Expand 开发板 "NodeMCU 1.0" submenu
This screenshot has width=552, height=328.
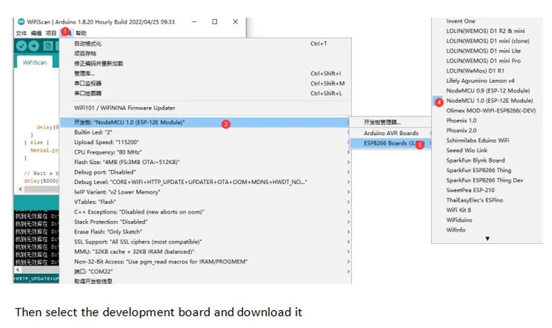(205, 123)
